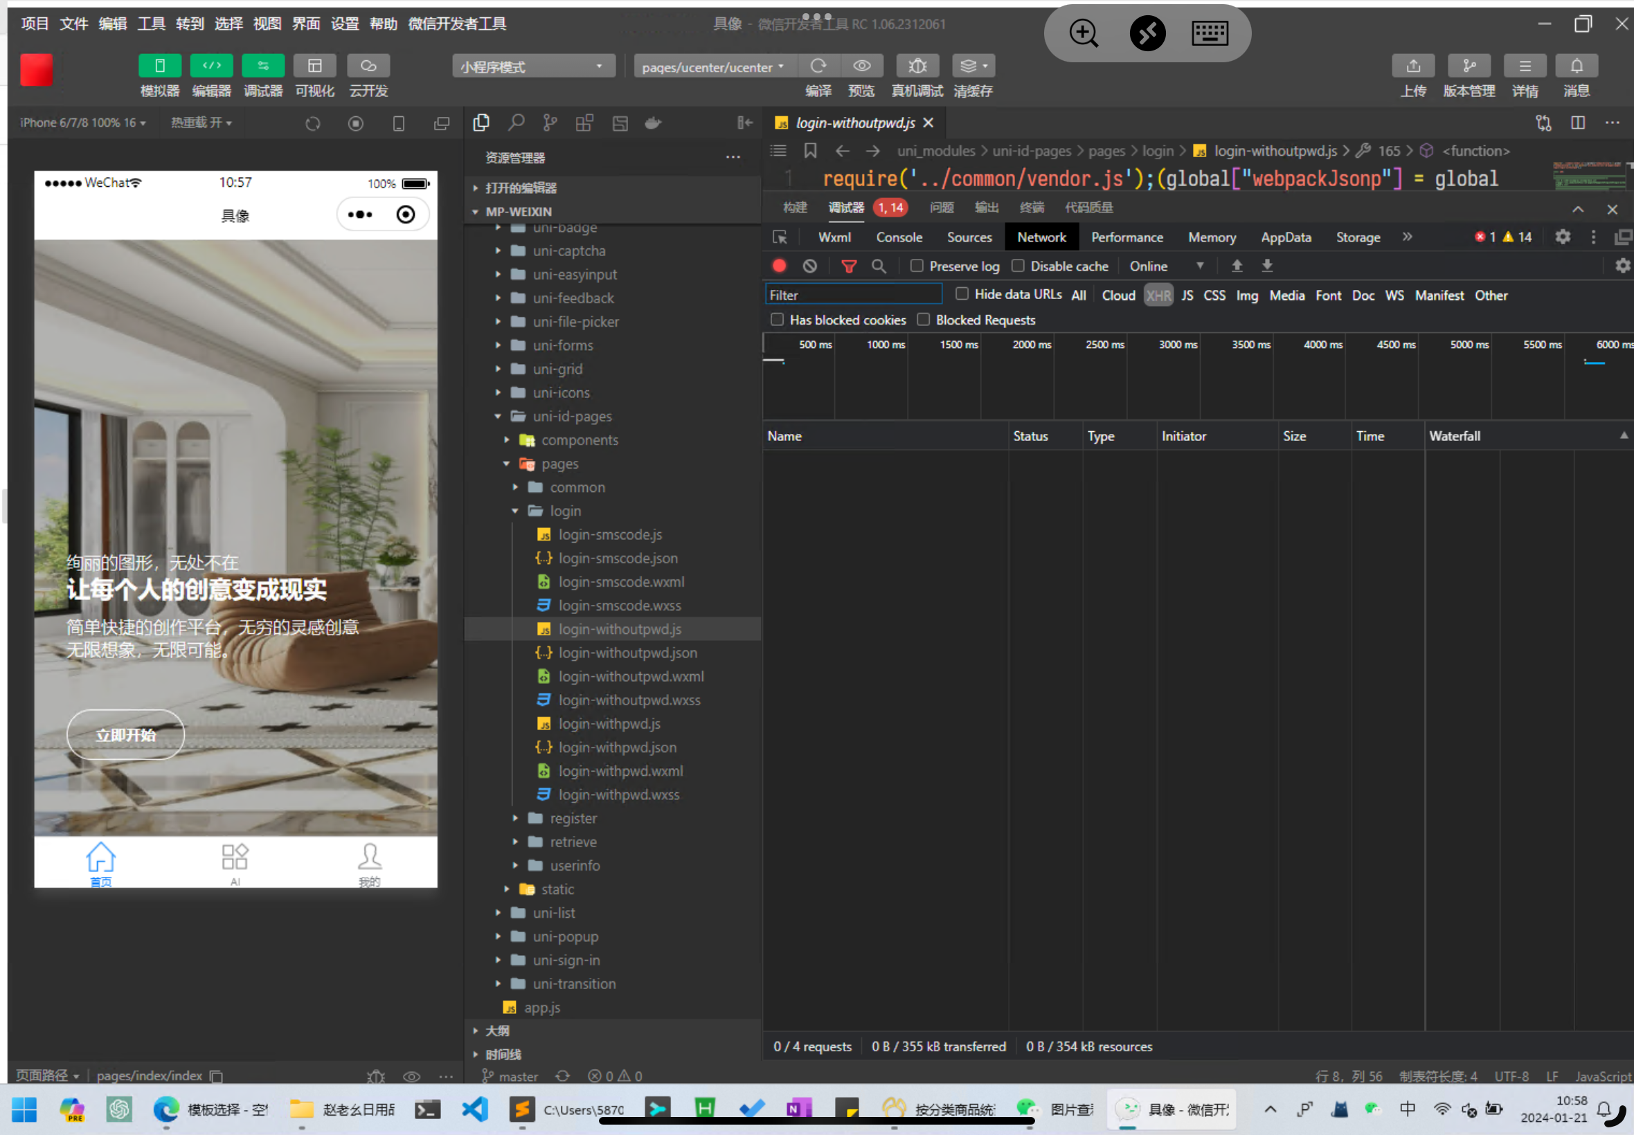The width and height of the screenshot is (1634, 1135).
Task: Click the simulator (模拟器) toolbar icon
Action: [159, 66]
